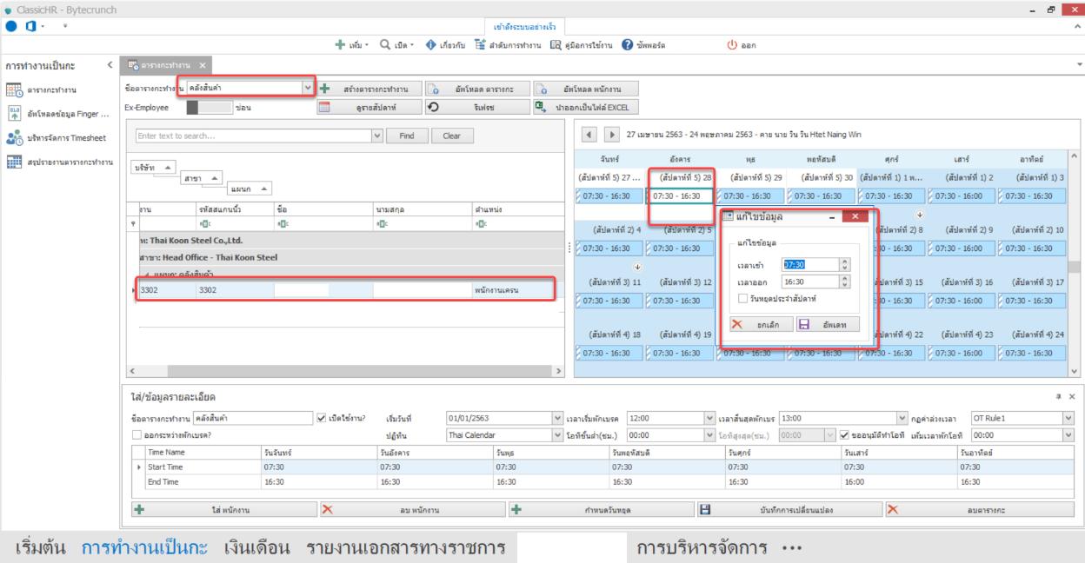Close the ตารางกะทำงาน document tab
This screenshot has width=1085, height=563.
click(202, 65)
